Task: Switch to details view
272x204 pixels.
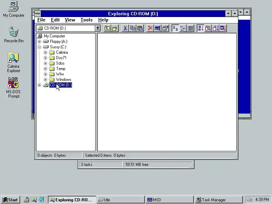Action: point(190,28)
